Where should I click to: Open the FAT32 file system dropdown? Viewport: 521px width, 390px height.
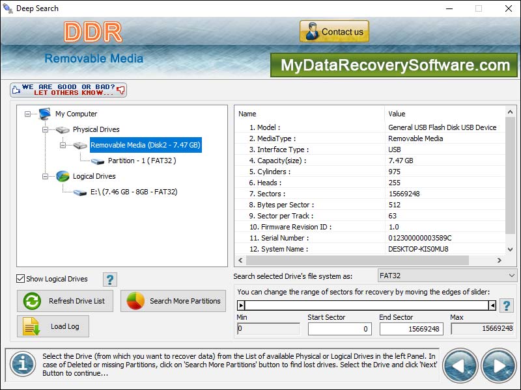tap(510, 275)
